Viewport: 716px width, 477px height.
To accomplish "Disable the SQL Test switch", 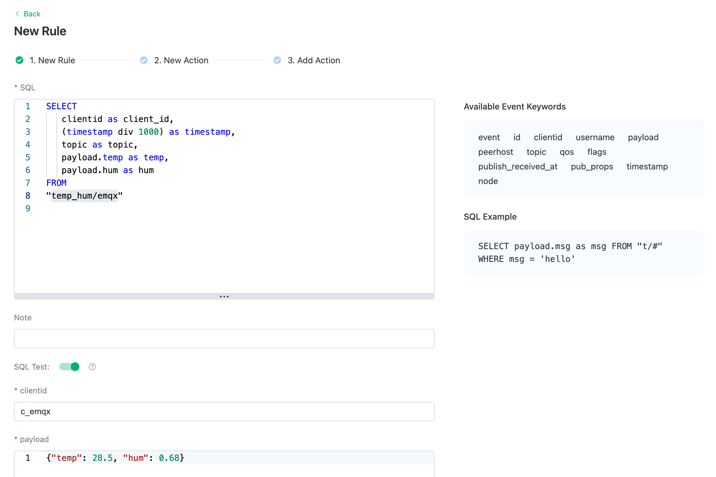I will tap(69, 367).
